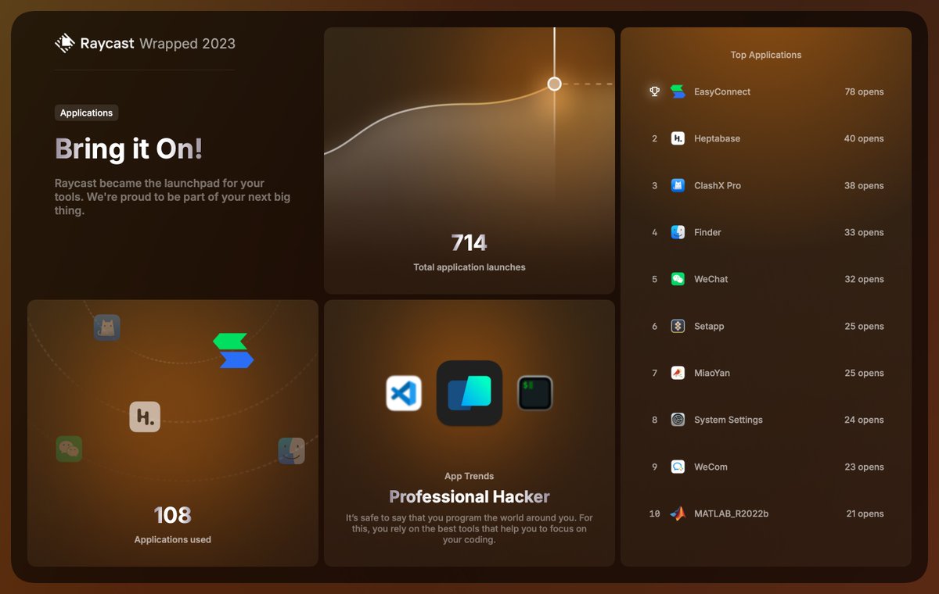Click the rank number 10
The height and width of the screenshot is (594, 939).
point(655,513)
